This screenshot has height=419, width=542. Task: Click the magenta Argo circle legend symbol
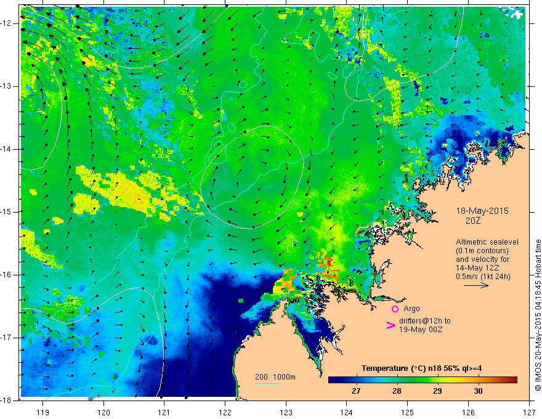[x=395, y=309]
